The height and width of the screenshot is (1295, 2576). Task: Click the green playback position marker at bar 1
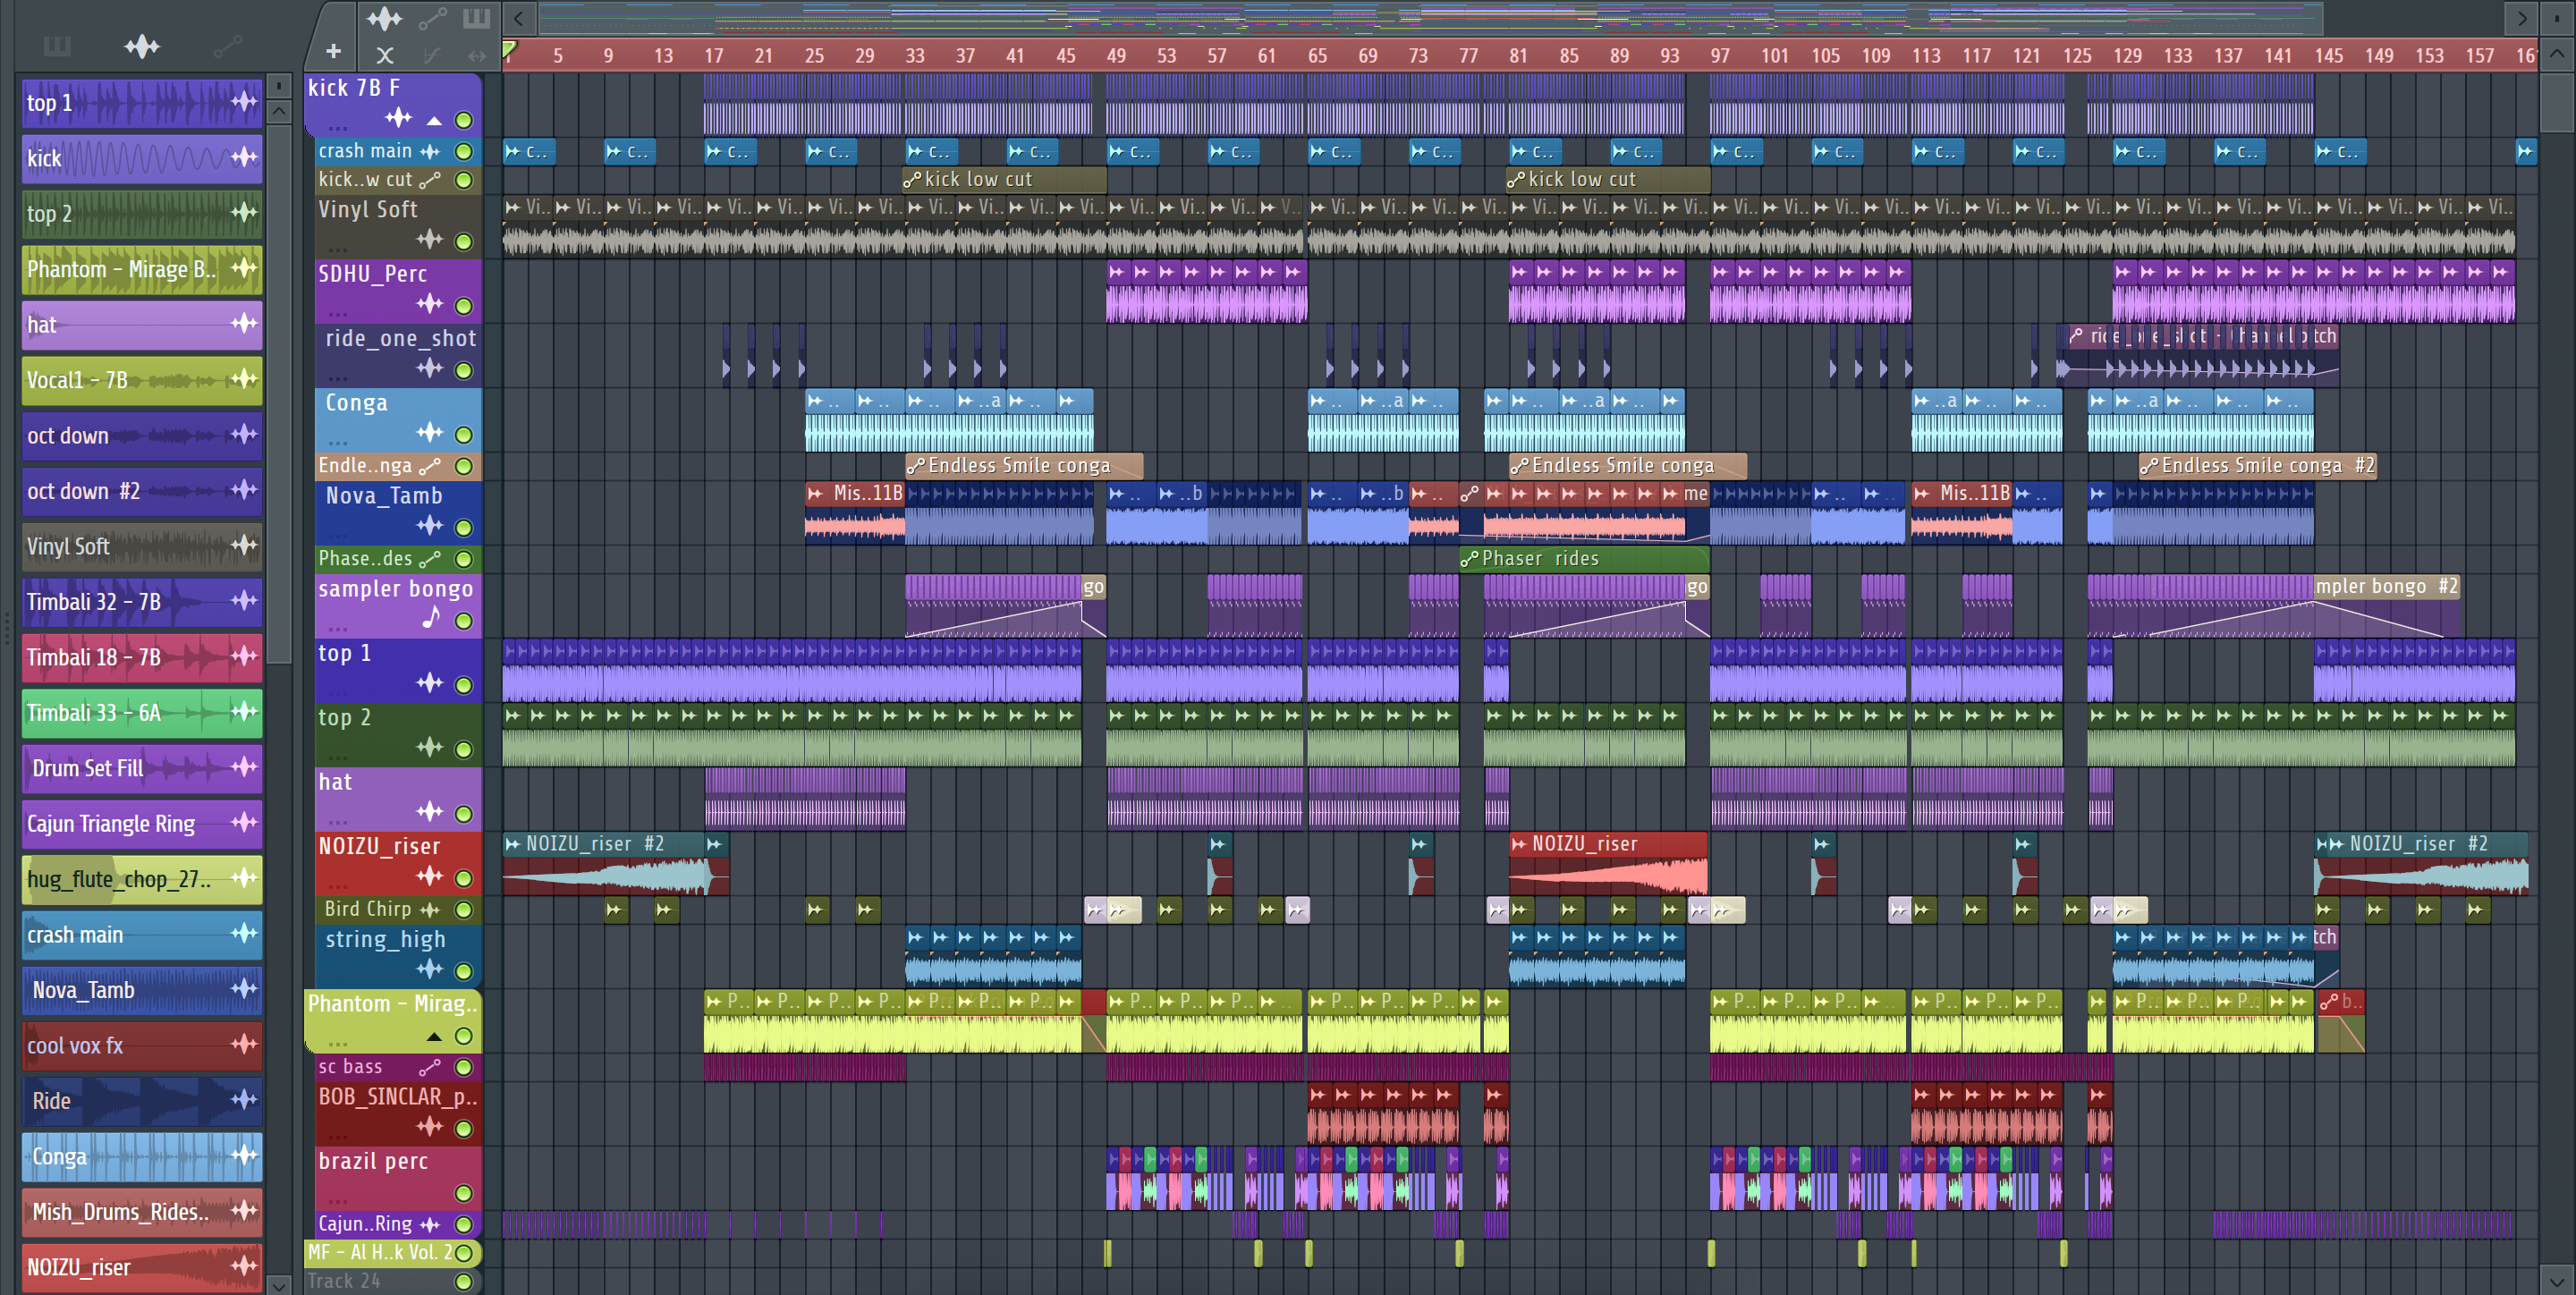point(509,50)
